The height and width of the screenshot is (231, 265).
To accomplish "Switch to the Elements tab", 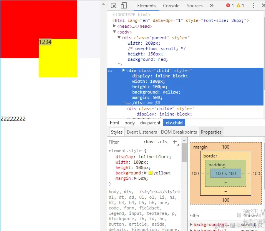I will click(146, 6).
